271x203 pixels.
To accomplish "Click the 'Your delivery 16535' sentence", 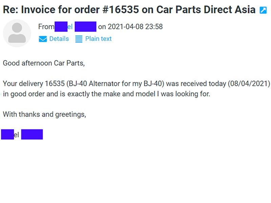I will [x=137, y=84].
